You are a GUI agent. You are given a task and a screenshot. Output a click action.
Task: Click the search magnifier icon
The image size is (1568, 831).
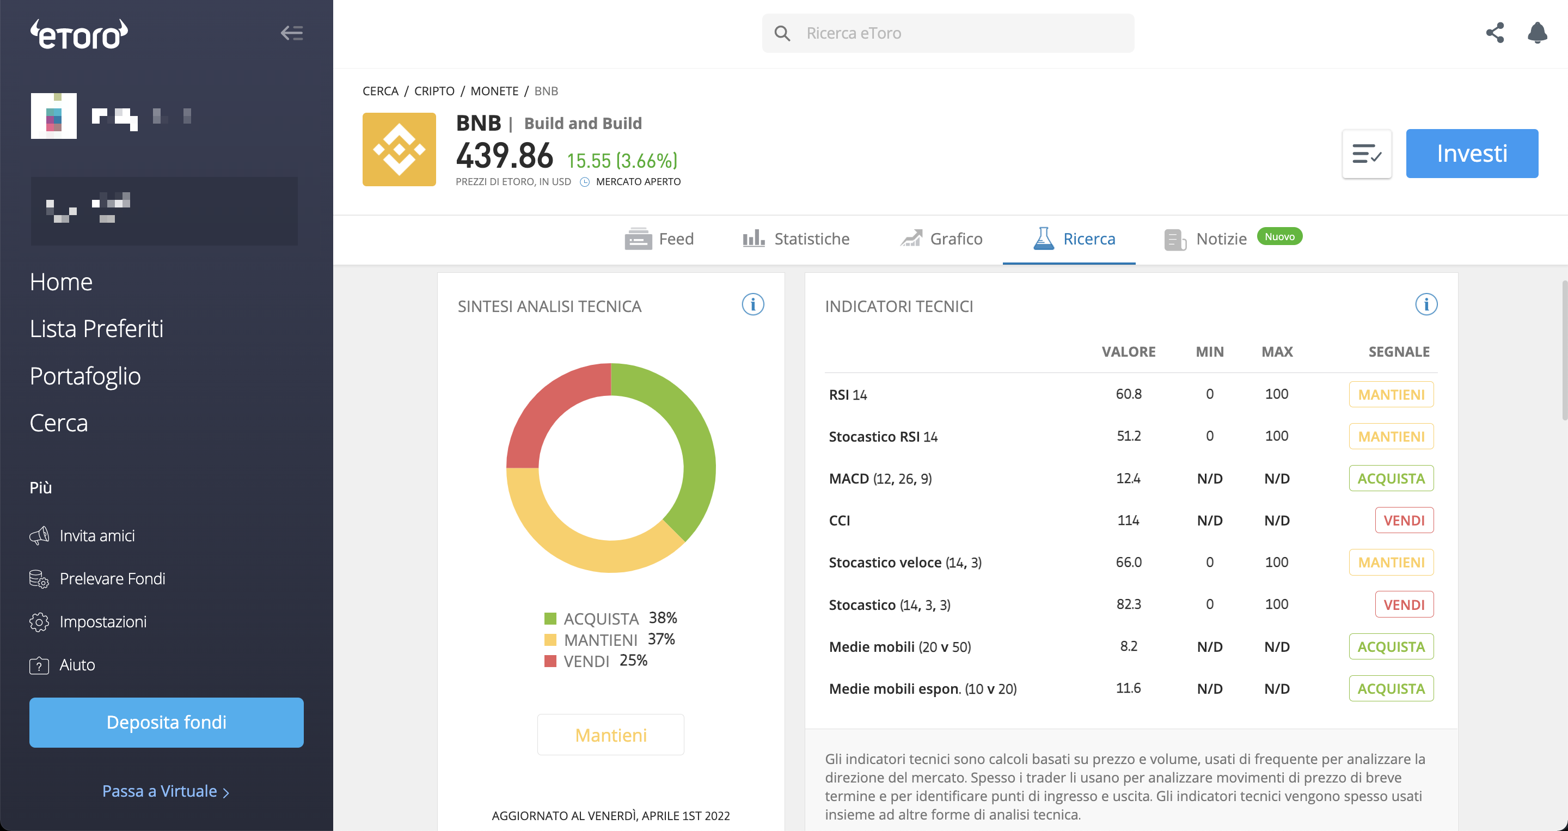pos(782,33)
